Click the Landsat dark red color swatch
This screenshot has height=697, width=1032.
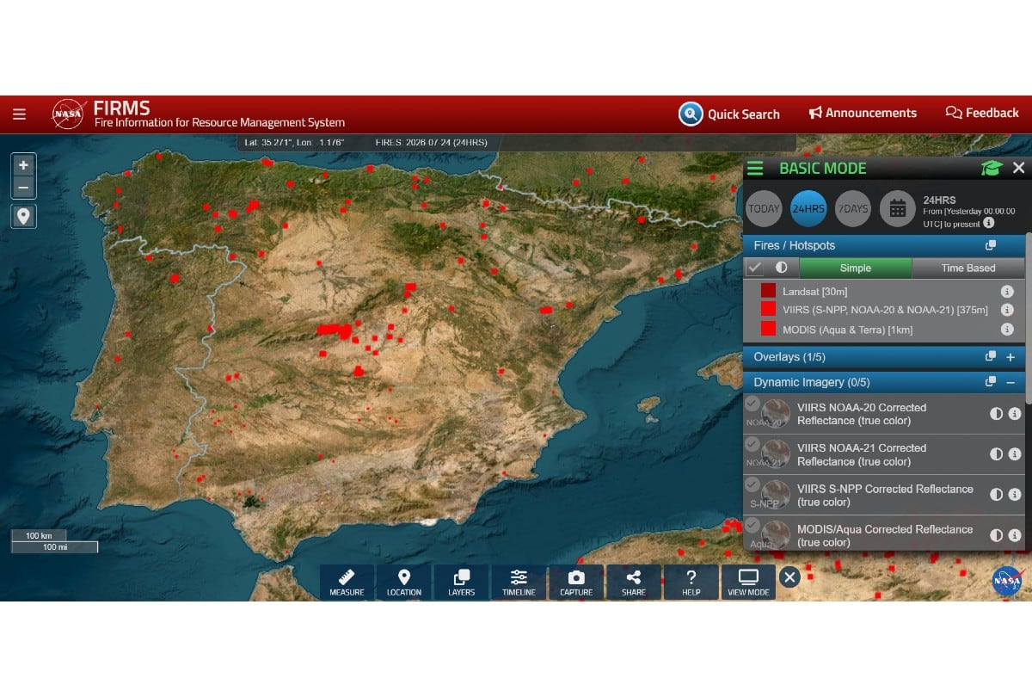(768, 291)
